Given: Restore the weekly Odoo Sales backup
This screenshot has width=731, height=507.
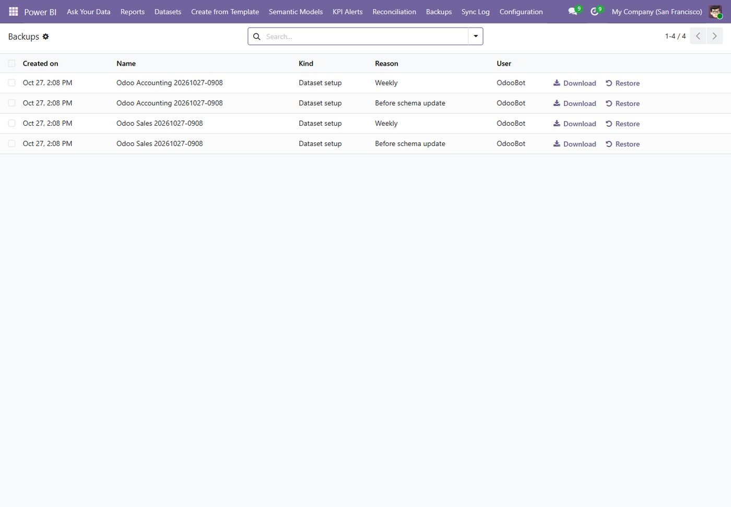Looking at the screenshot, I should click(622, 124).
